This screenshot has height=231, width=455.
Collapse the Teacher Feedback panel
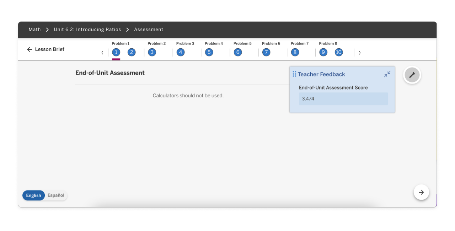(387, 74)
